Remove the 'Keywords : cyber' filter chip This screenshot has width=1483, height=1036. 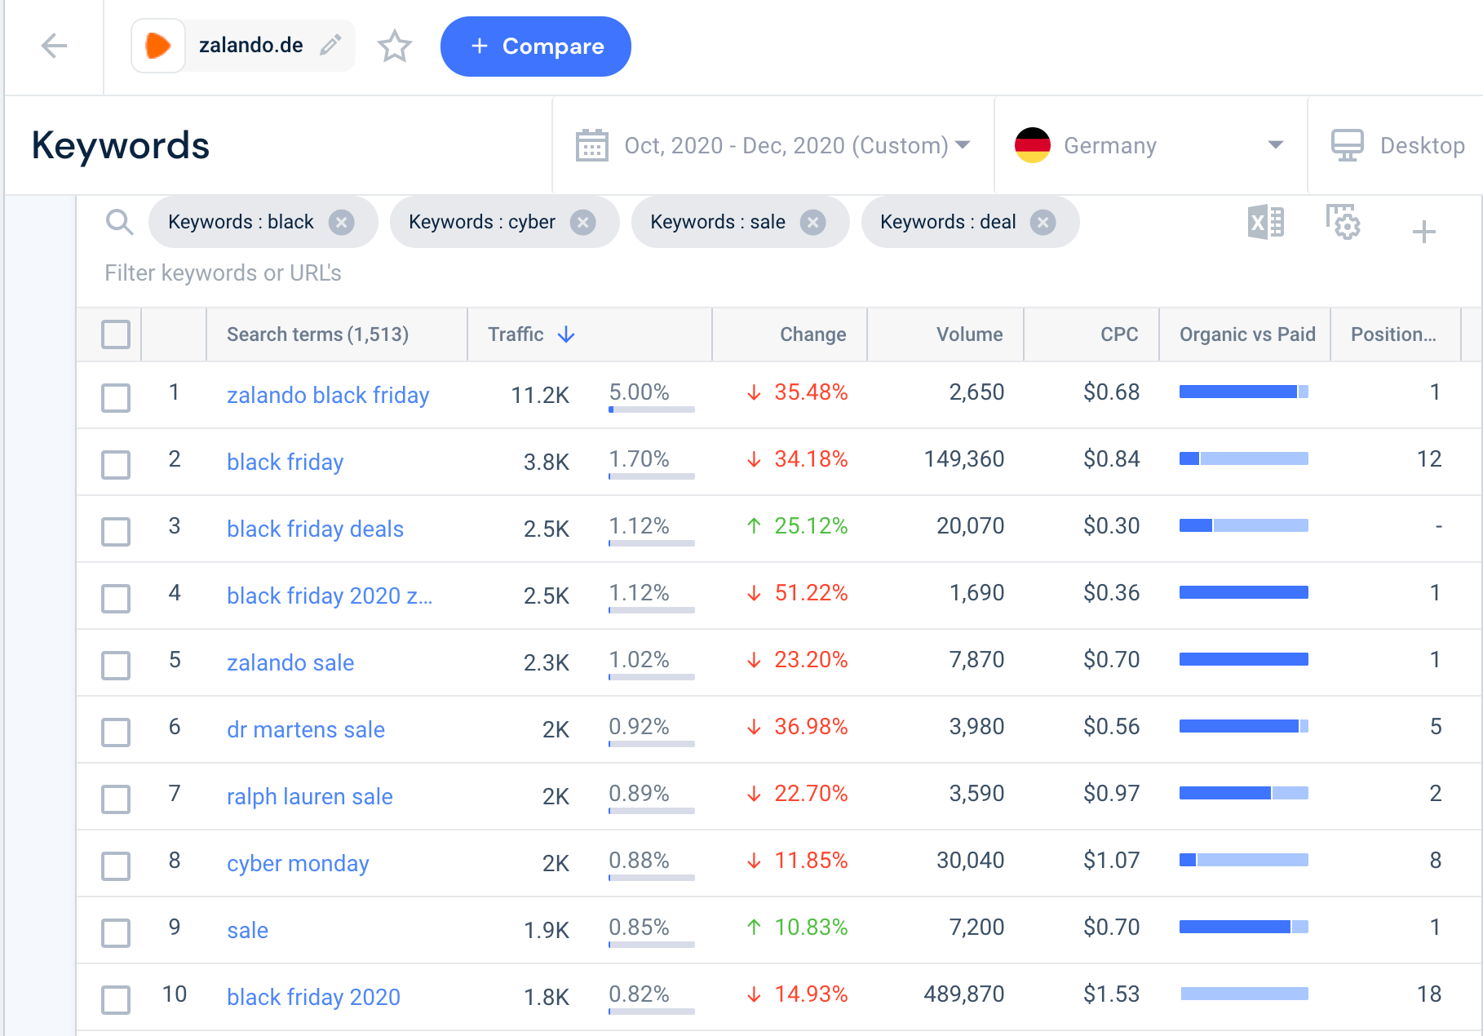(x=582, y=222)
